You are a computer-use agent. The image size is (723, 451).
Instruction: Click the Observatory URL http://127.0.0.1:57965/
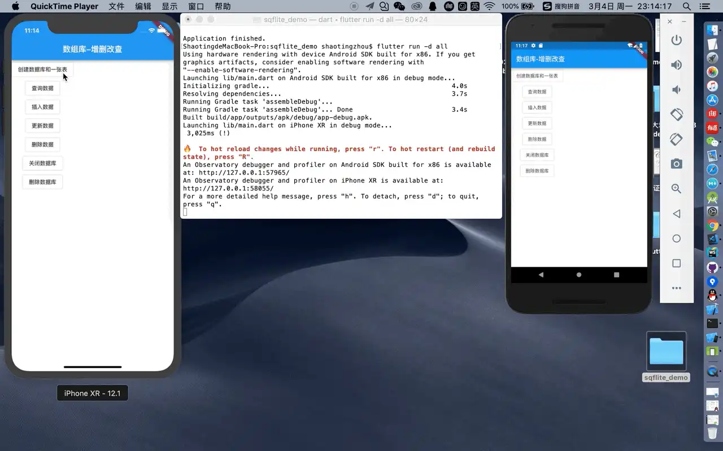(x=244, y=173)
